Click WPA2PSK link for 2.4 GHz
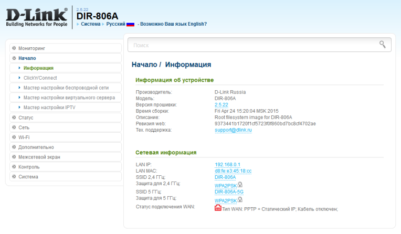 click(x=226, y=186)
